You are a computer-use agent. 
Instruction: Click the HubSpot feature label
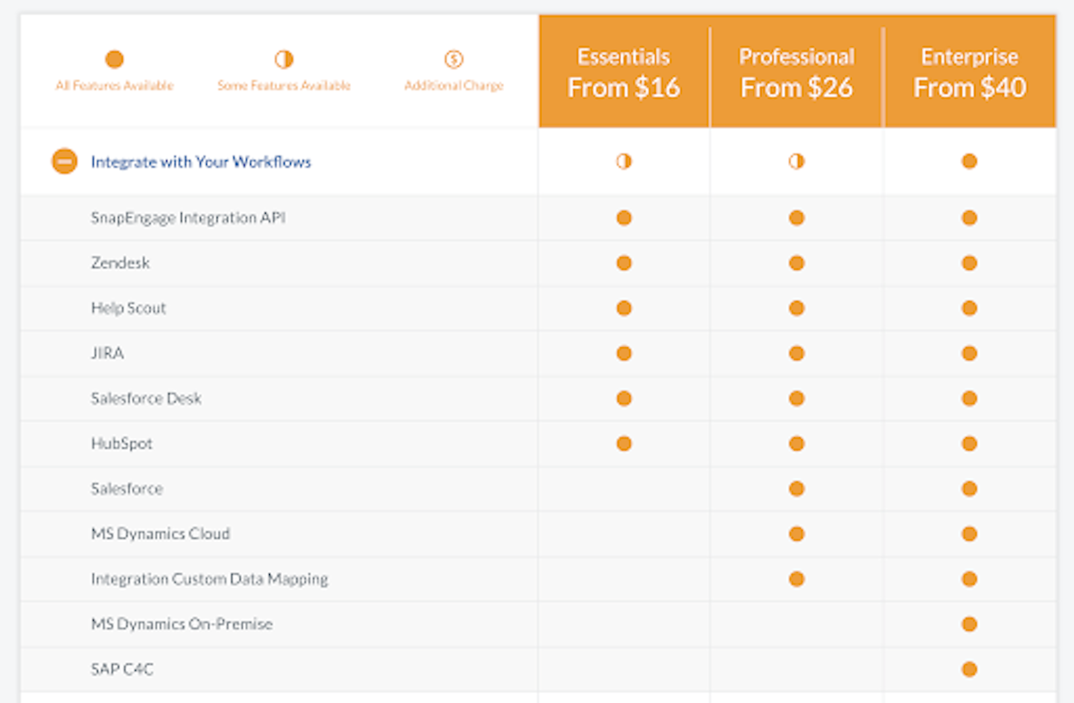pyautogui.click(x=121, y=443)
